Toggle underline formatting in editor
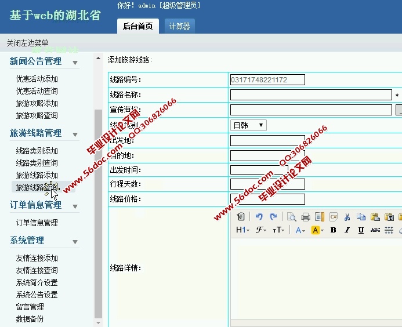This screenshot has width=402, height=327. click(361, 230)
